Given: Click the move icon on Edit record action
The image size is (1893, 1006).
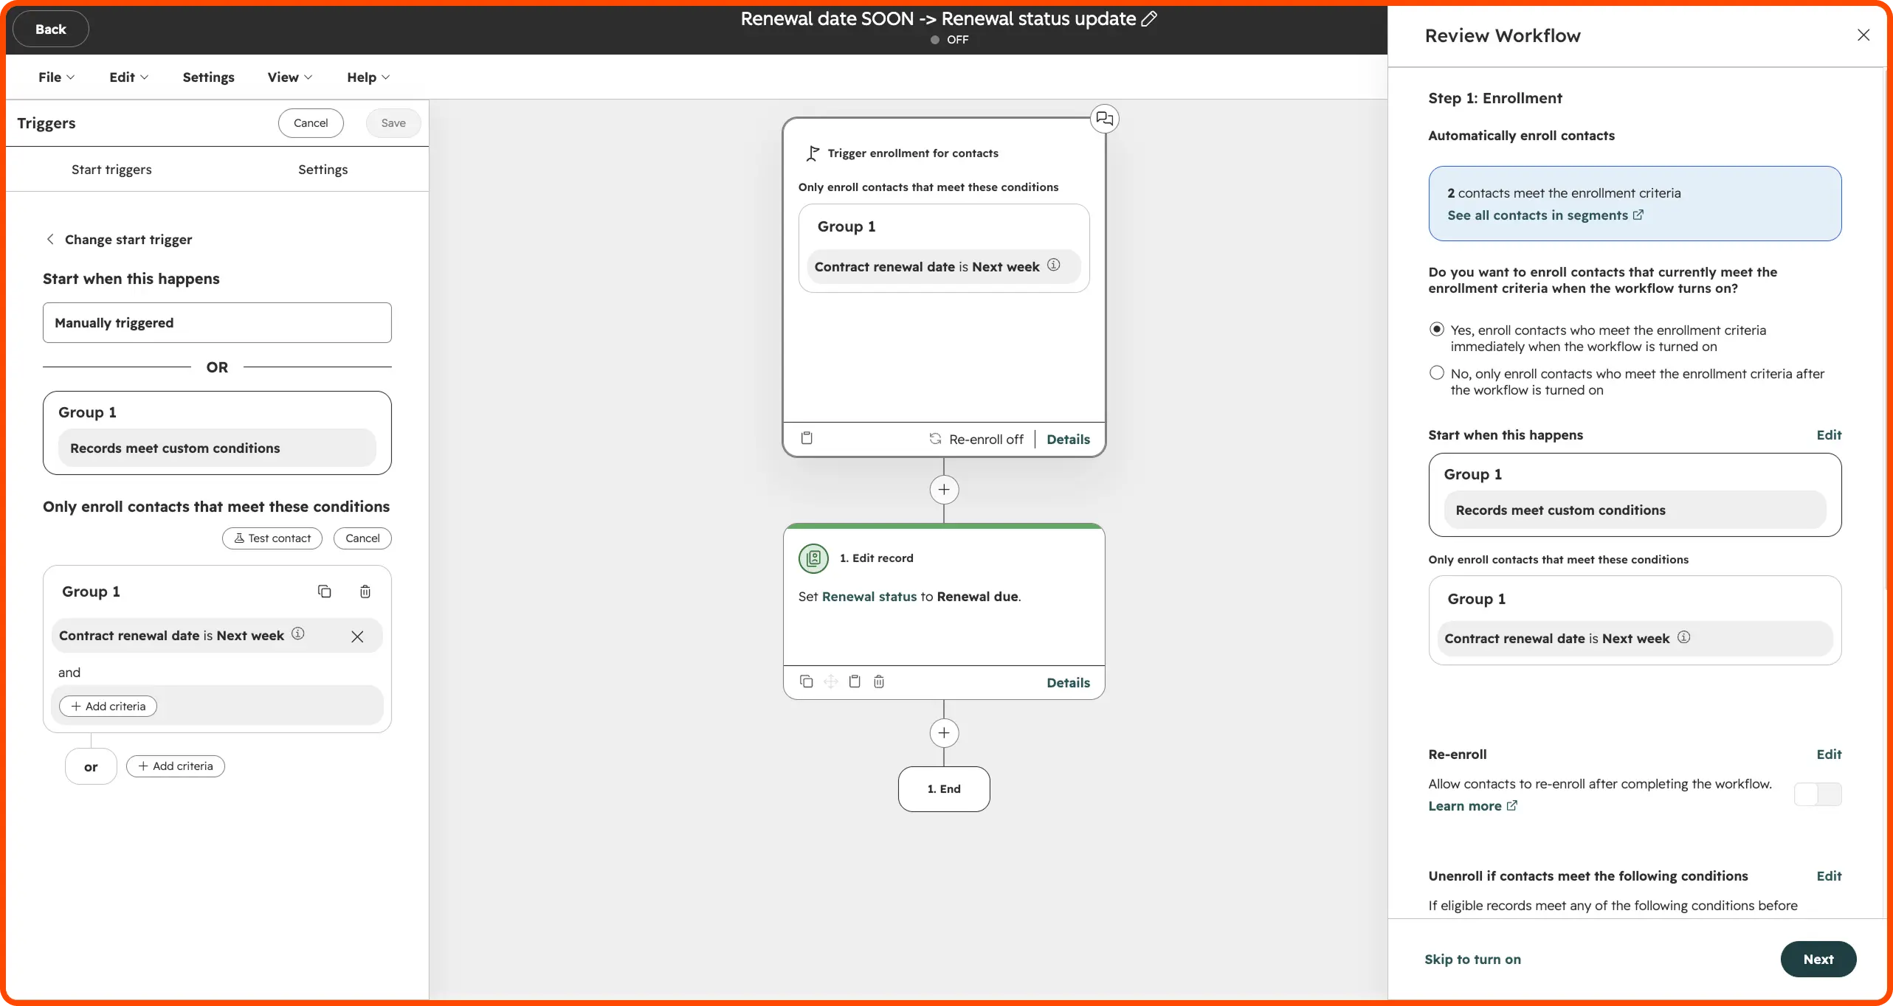Looking at the screenshot, I should (x=831, y=681).
